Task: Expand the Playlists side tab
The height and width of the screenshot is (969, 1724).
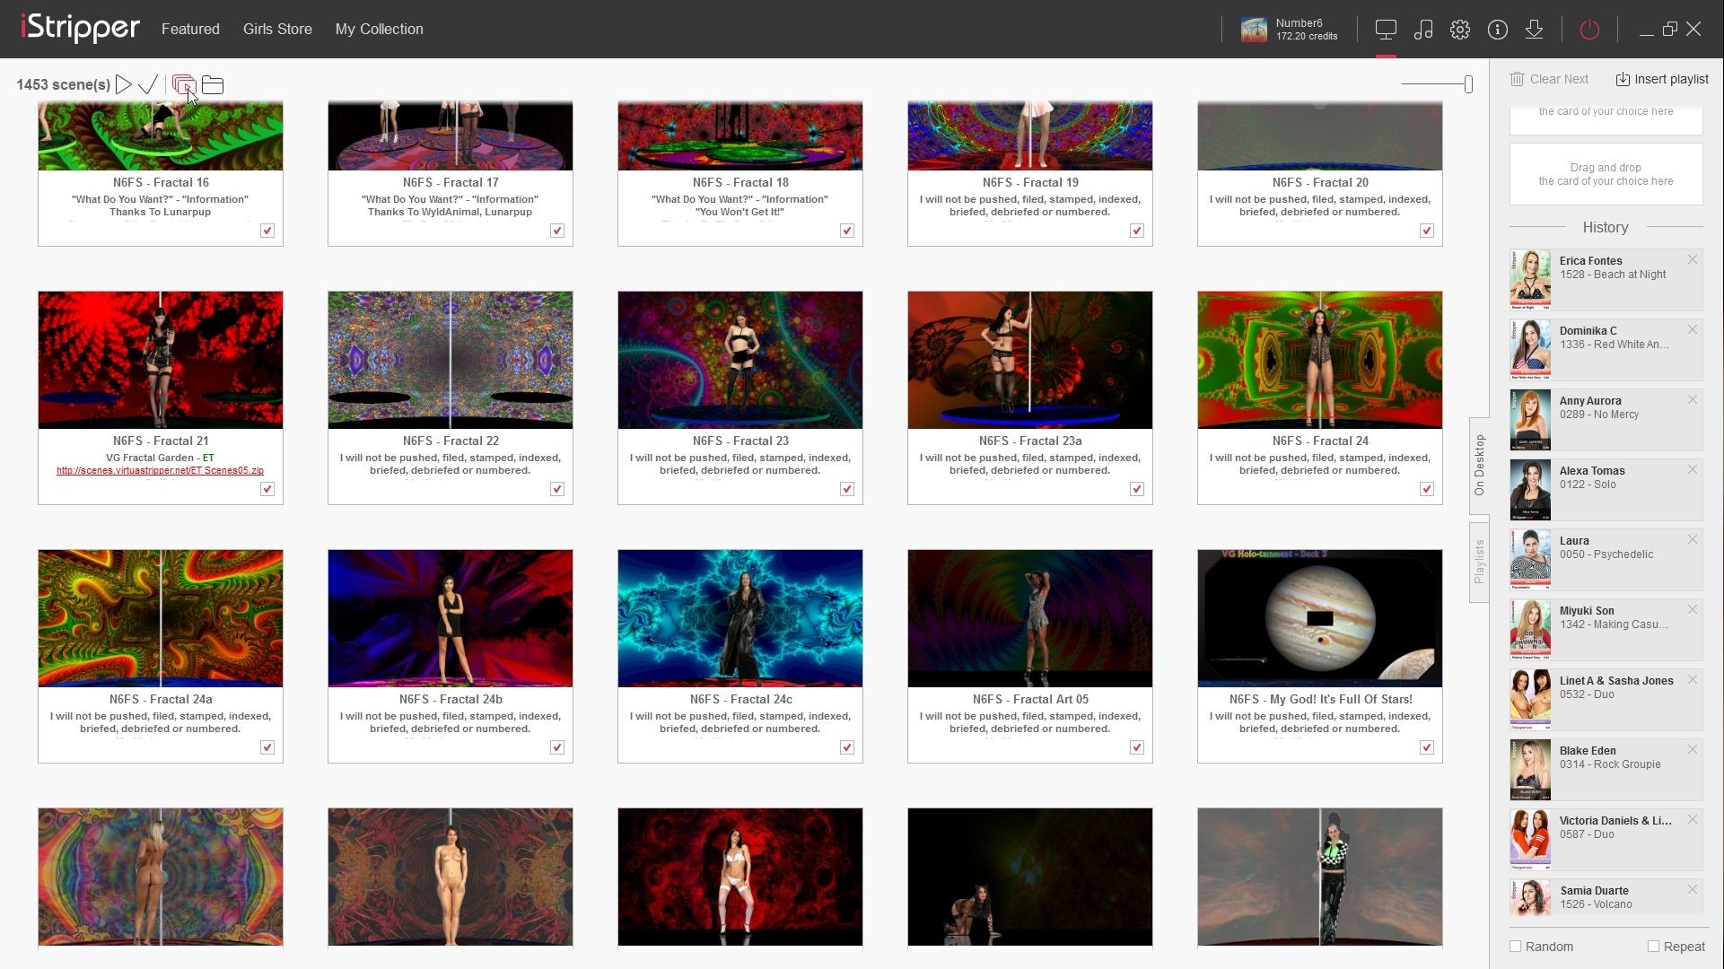Action: [x=1479, y=563]
